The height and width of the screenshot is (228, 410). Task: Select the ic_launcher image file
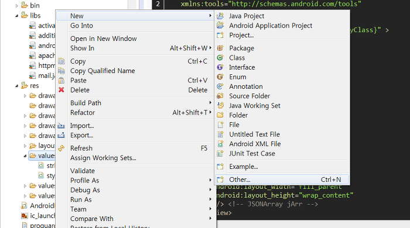pyautogui.click(x=42, y=216)
